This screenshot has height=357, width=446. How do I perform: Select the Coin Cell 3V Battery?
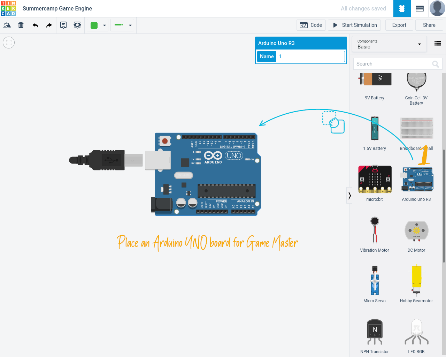(416, 89)
